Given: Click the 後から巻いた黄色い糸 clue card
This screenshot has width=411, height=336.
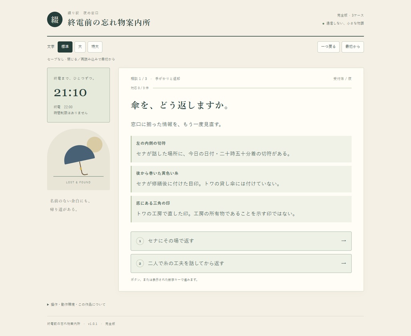Looking at the screenshot, I should coord(241,179).
